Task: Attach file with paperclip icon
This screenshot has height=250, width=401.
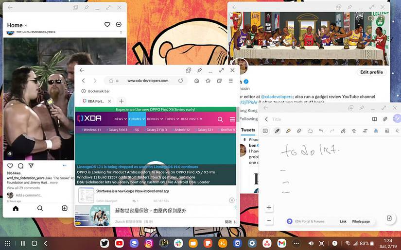Action: (385, 119)
